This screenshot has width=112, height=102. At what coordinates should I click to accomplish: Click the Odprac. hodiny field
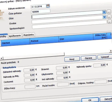(101, 82)
